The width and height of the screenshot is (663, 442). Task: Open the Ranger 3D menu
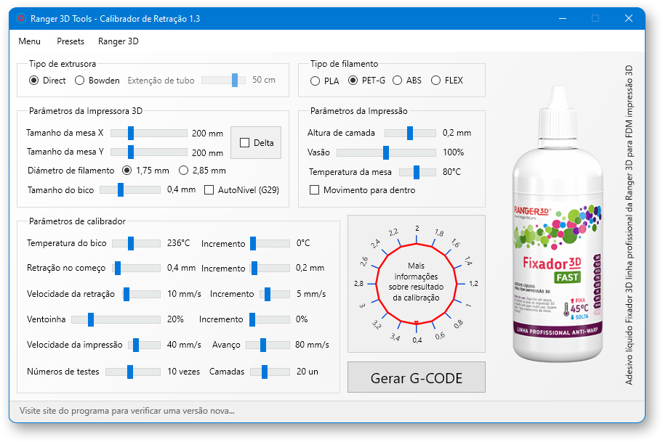click(118, 41)
